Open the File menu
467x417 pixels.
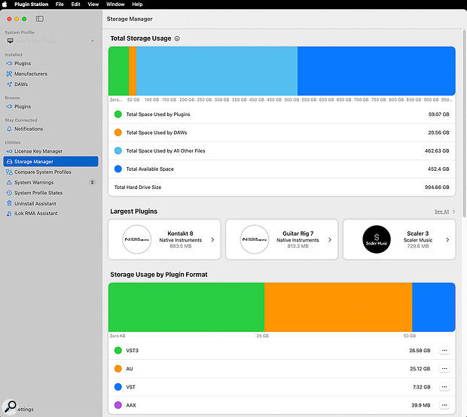coord(60,5)
